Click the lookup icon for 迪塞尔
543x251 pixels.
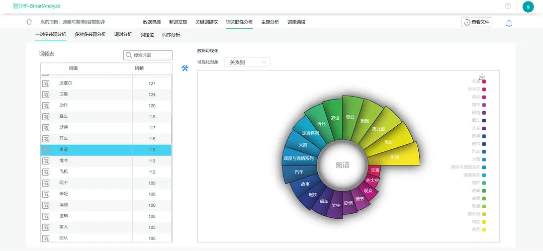coord(46,83)
